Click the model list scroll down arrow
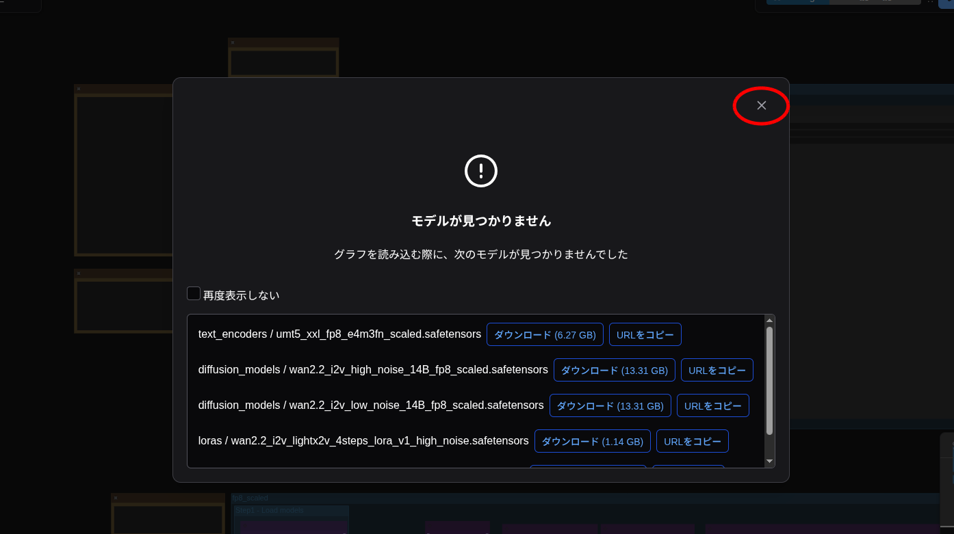Screen dimensions: 954x534 pyautogui.click(x=769, y=462)
